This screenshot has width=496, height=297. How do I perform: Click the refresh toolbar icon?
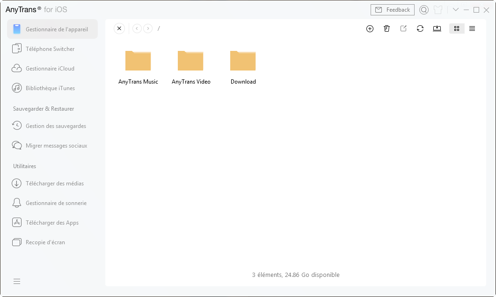tap(420, 28)
